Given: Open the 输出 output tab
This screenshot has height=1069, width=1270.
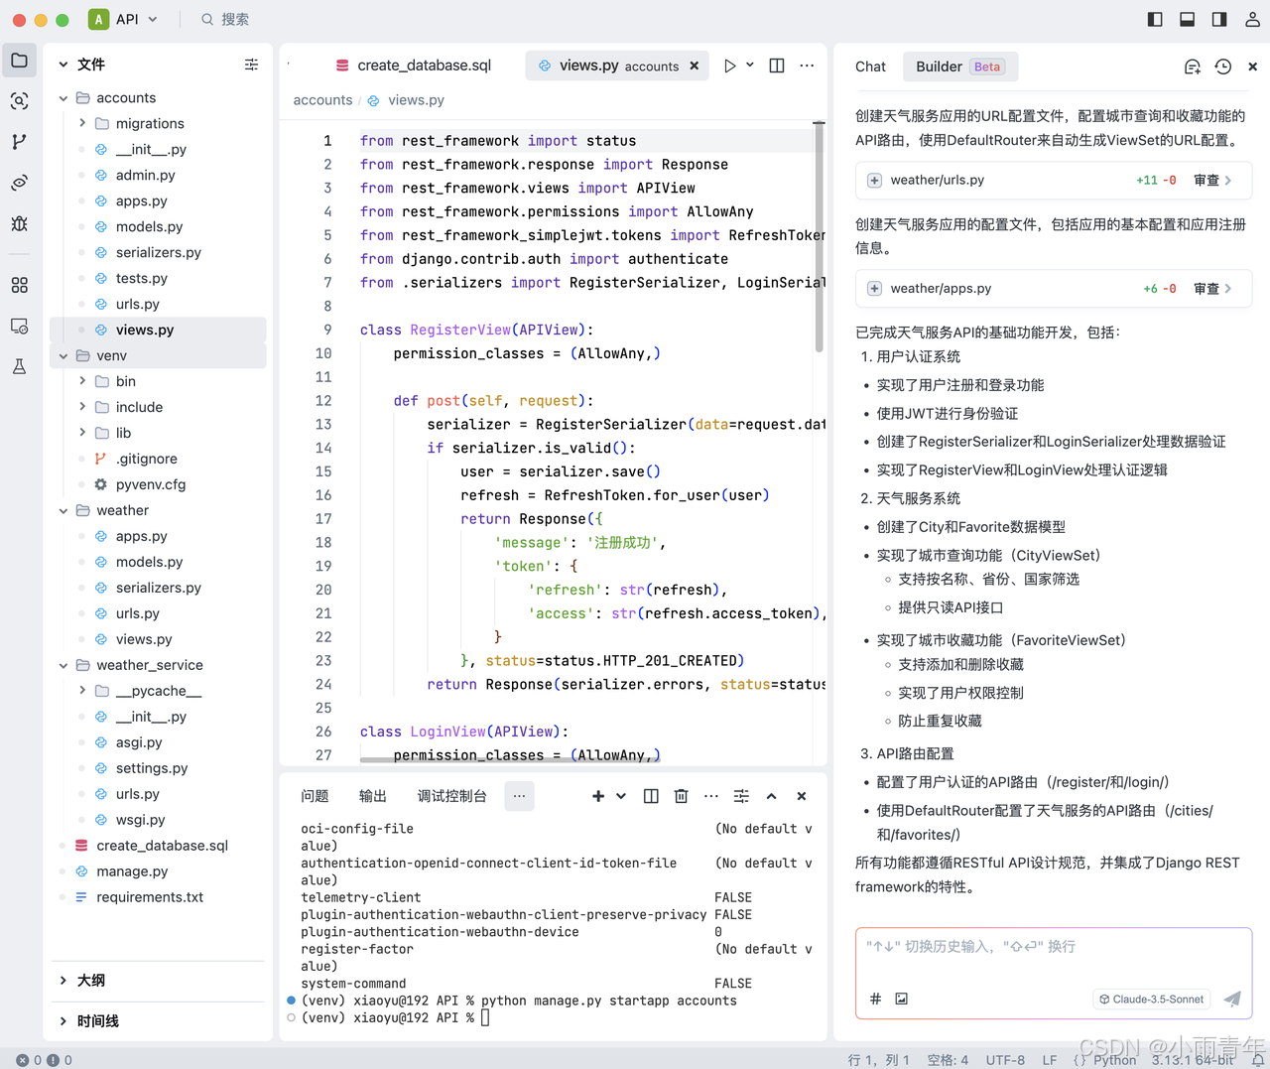Looking at the screenshot, I should pyautogui.click(x=373, y=796).
